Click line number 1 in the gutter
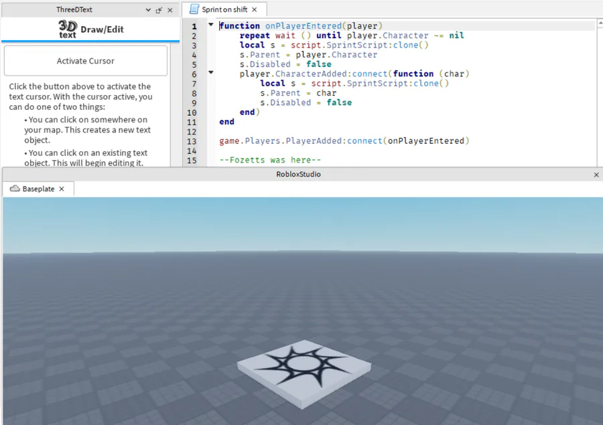Screen dimensions: 603x425 [x=194, y=27]
